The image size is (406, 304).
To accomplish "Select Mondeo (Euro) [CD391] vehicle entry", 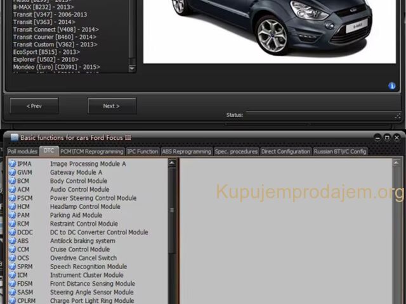I will tap(56, 67).
